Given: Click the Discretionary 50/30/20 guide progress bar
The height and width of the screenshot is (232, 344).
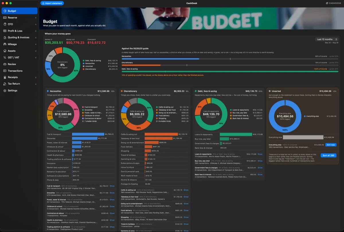Looking at the screenshot, I should [230, 65].
